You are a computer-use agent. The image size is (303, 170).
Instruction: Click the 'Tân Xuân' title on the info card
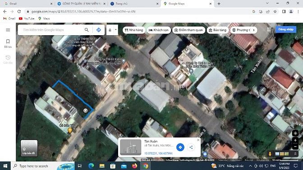coord(151,141)
